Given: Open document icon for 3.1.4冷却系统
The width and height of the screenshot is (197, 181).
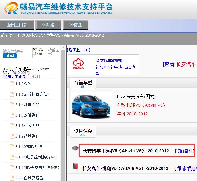Looking at the screenshot, I should pyautogui.click(x=12, y=105).
